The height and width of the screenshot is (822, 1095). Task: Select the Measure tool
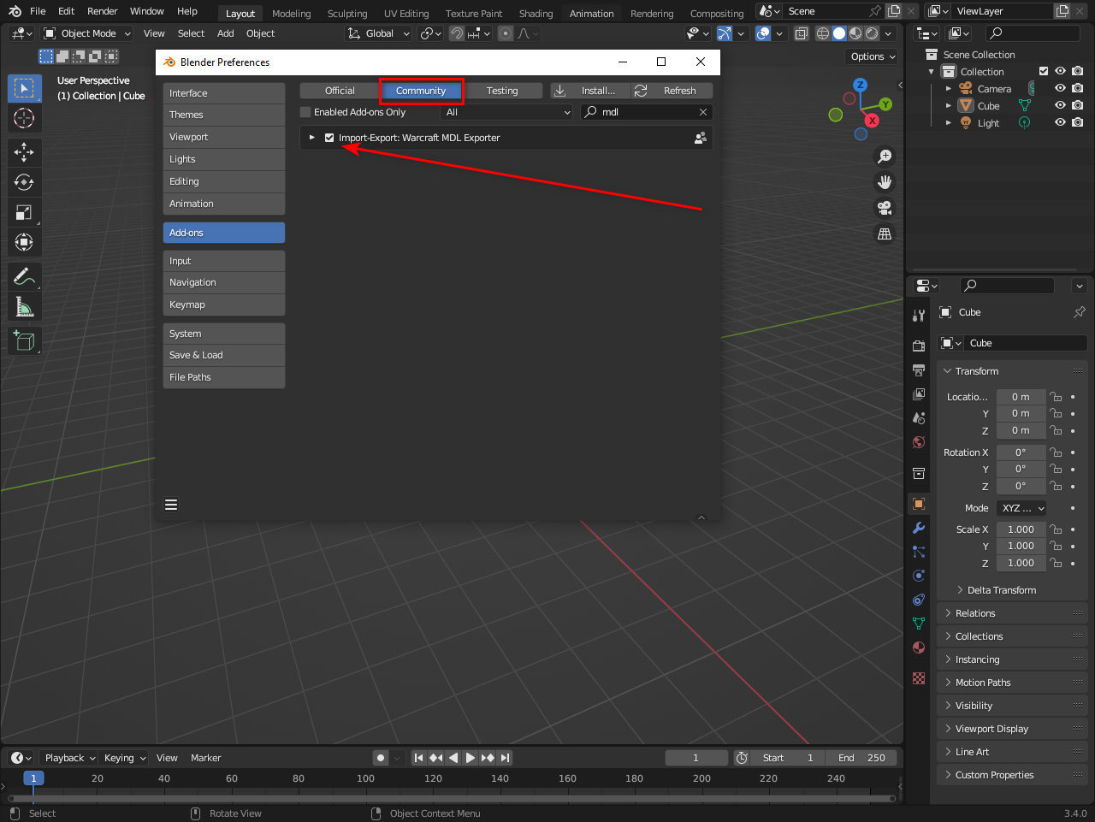coord(24,306)
